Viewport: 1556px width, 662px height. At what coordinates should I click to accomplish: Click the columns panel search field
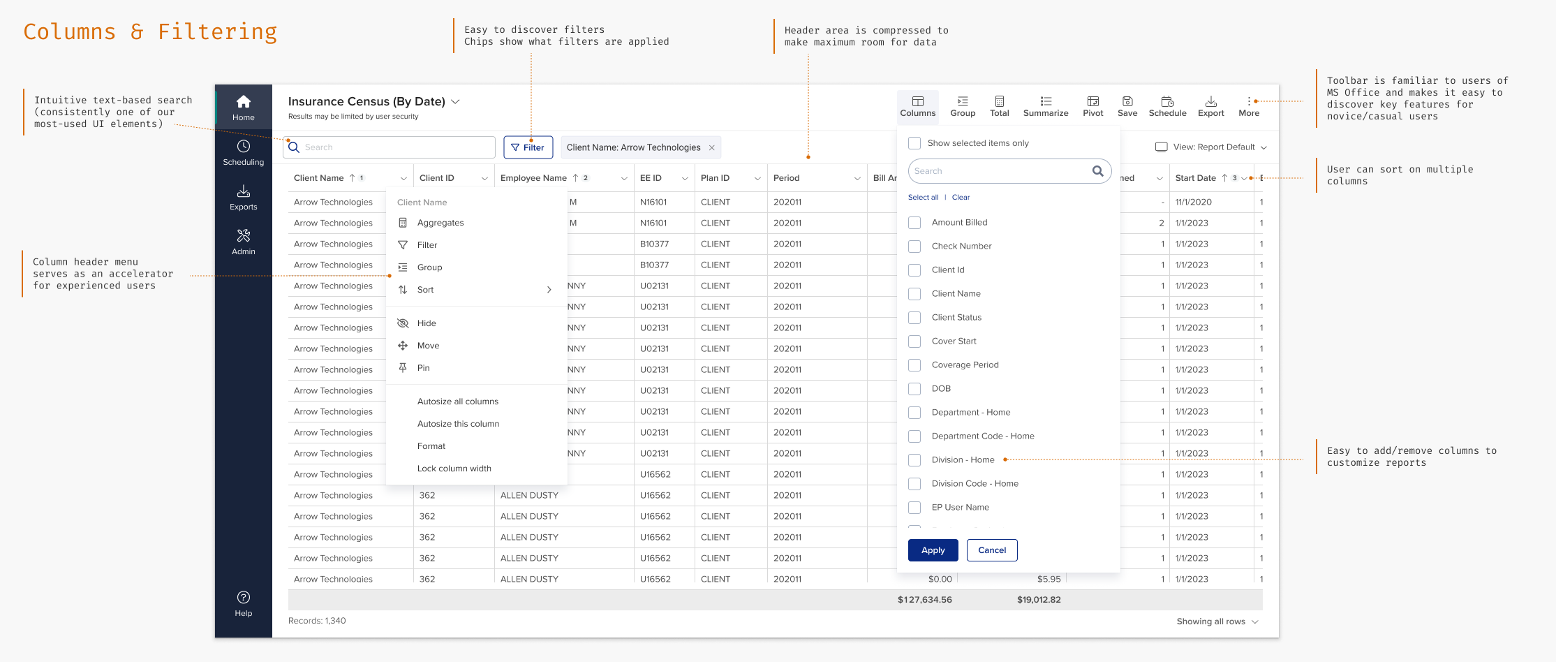1000,171
